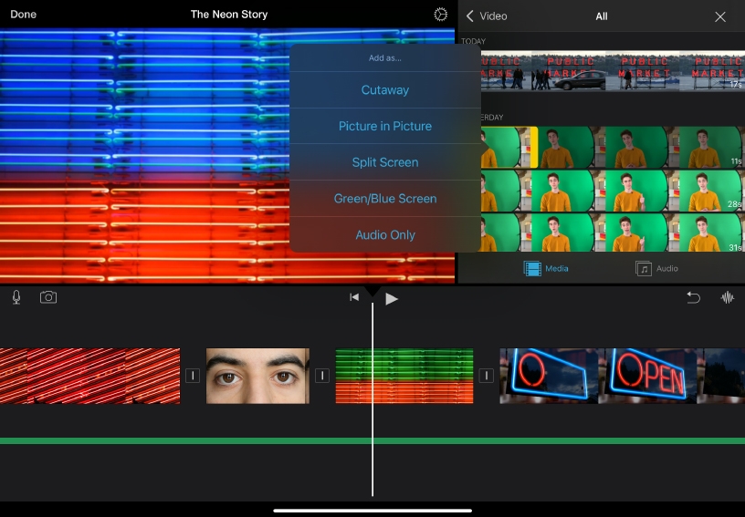
Task: Skip to beginning of timeline
Action: (354, 297)
